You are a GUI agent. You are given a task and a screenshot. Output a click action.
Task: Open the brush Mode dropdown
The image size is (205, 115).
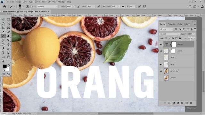click(47, 6)
